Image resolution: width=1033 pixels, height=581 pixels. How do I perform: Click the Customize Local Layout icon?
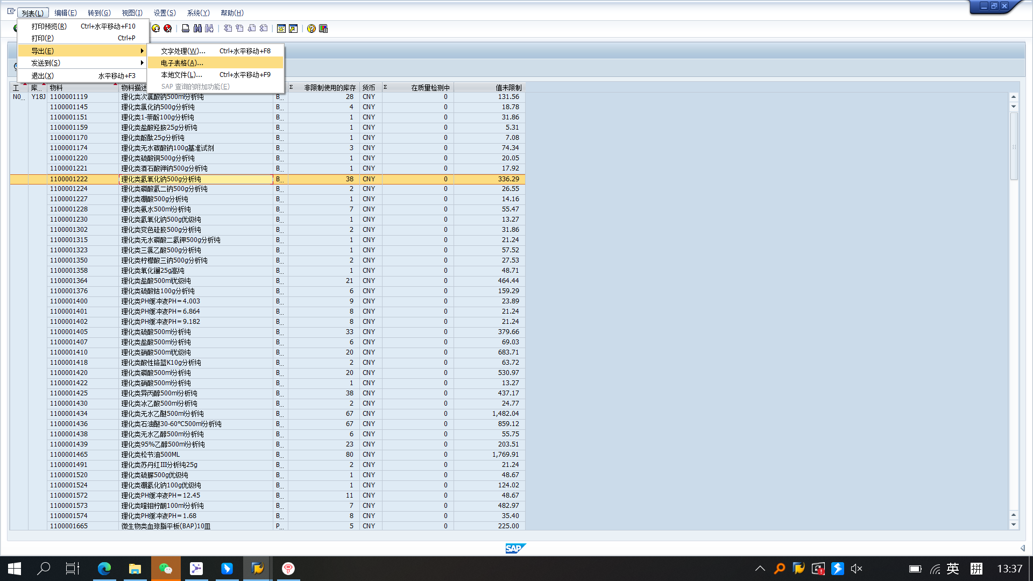pyautogui.click(x=323, y=29)
